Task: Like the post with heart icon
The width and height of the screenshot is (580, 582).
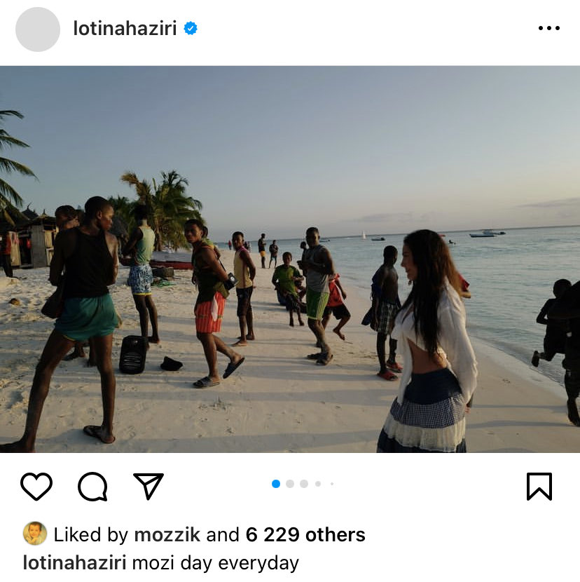Action: pyautogui.click(x=36, y=486)
